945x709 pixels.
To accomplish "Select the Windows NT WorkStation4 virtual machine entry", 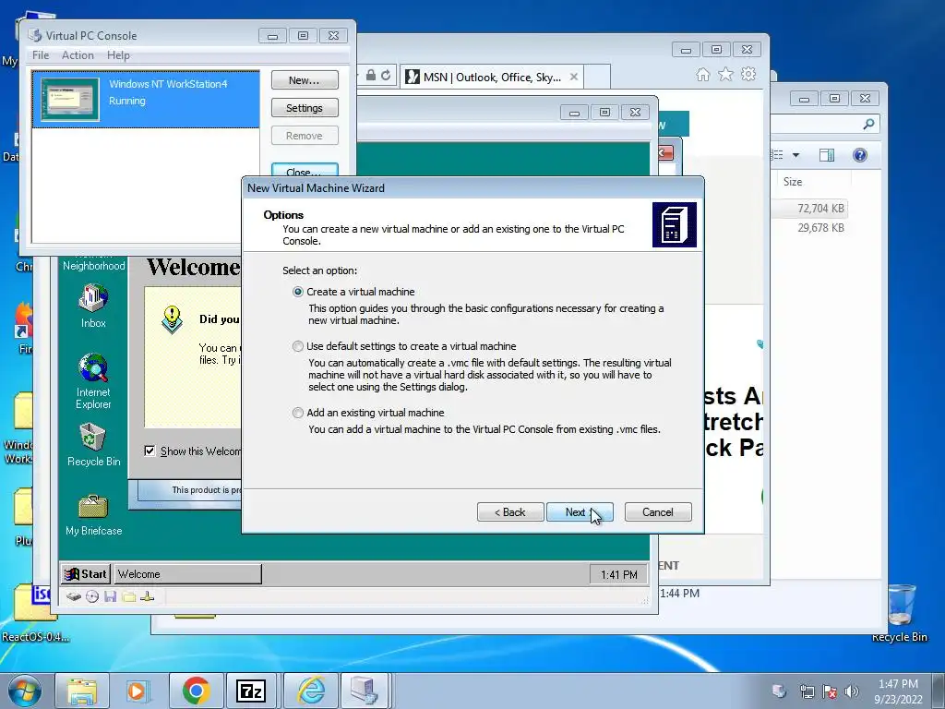I will coord(146,99).
